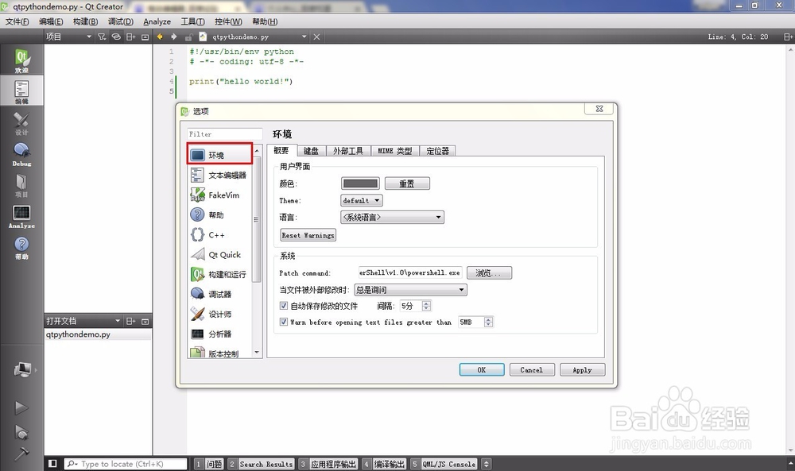Select Designer category in options
Viewport: 795px width, 471px height.
[x=220, y=314]
